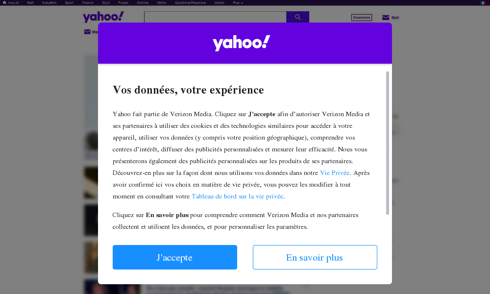The height and width of the screenshot is (294, 490).
Task: Go to the Sport section
Action: click(69, 3)
